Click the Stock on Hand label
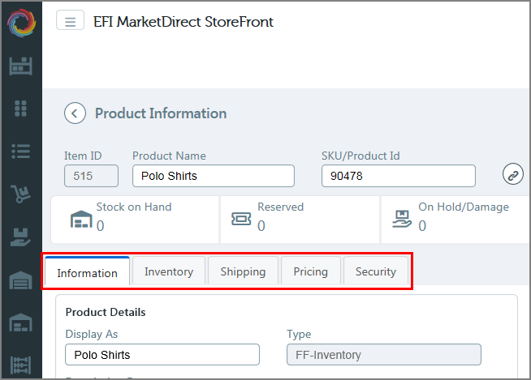 (x=134, y=207)
